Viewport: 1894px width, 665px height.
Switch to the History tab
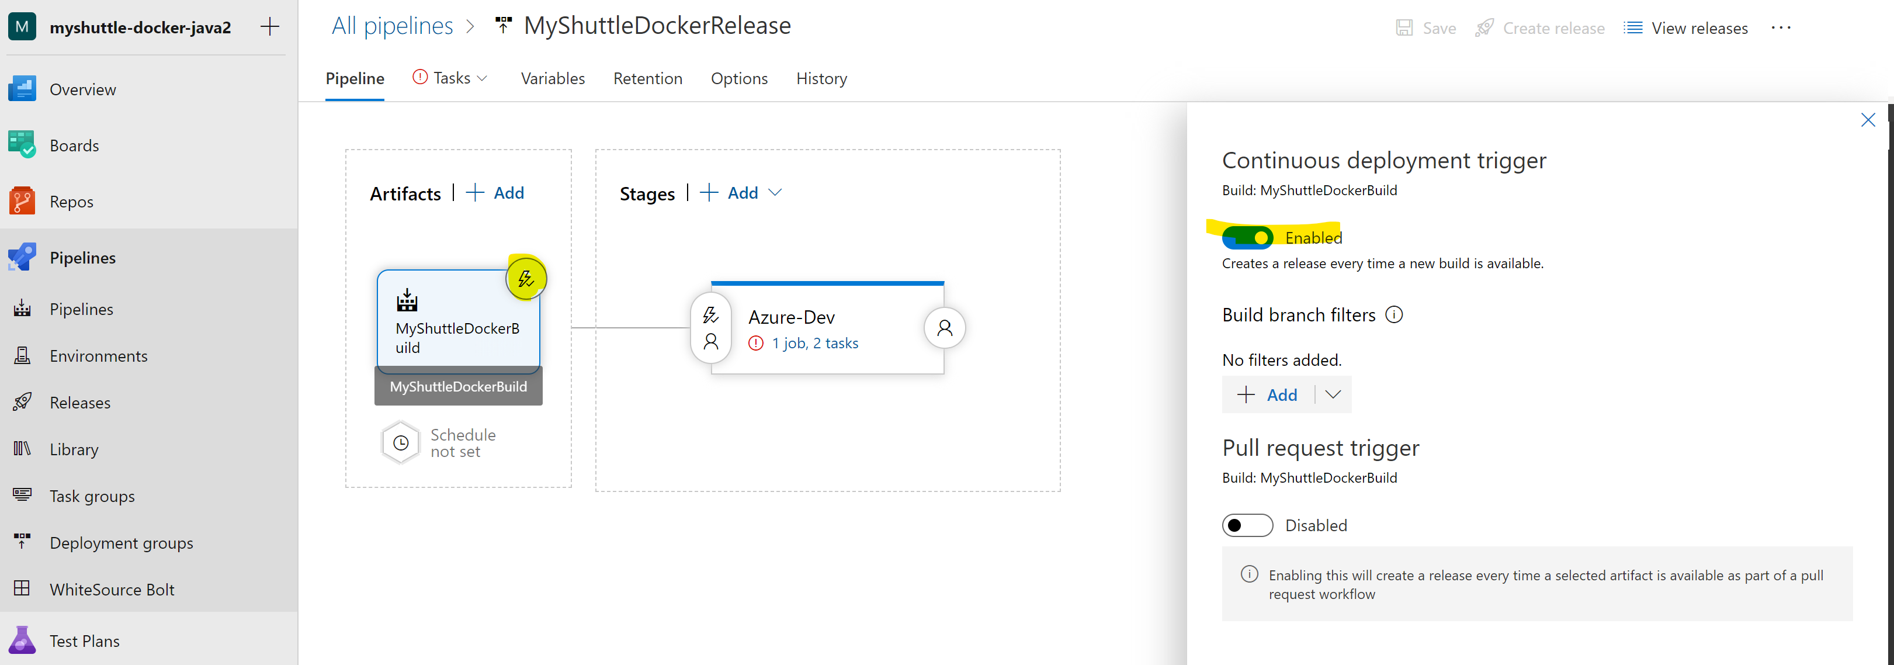[821, 79]
